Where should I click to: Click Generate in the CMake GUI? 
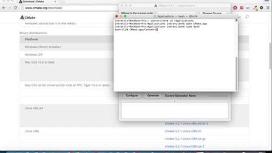(x=153, y=96)
